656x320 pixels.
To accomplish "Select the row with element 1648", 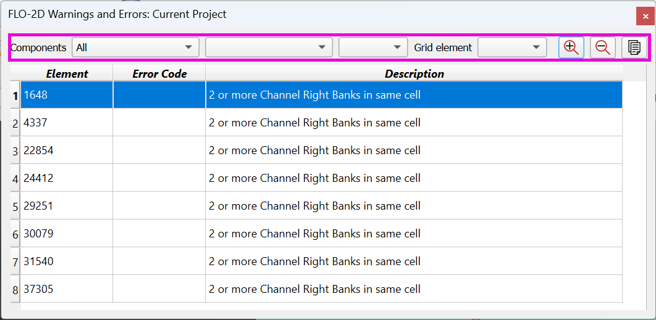I will tap(67, 96).
